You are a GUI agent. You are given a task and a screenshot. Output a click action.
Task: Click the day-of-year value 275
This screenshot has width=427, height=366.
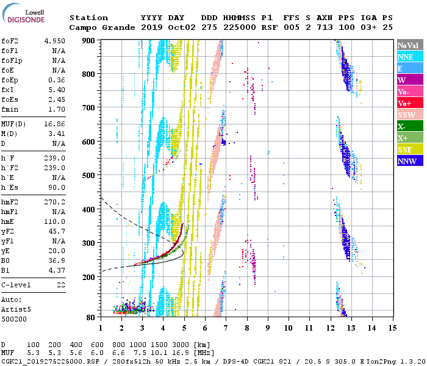(209, 27)
